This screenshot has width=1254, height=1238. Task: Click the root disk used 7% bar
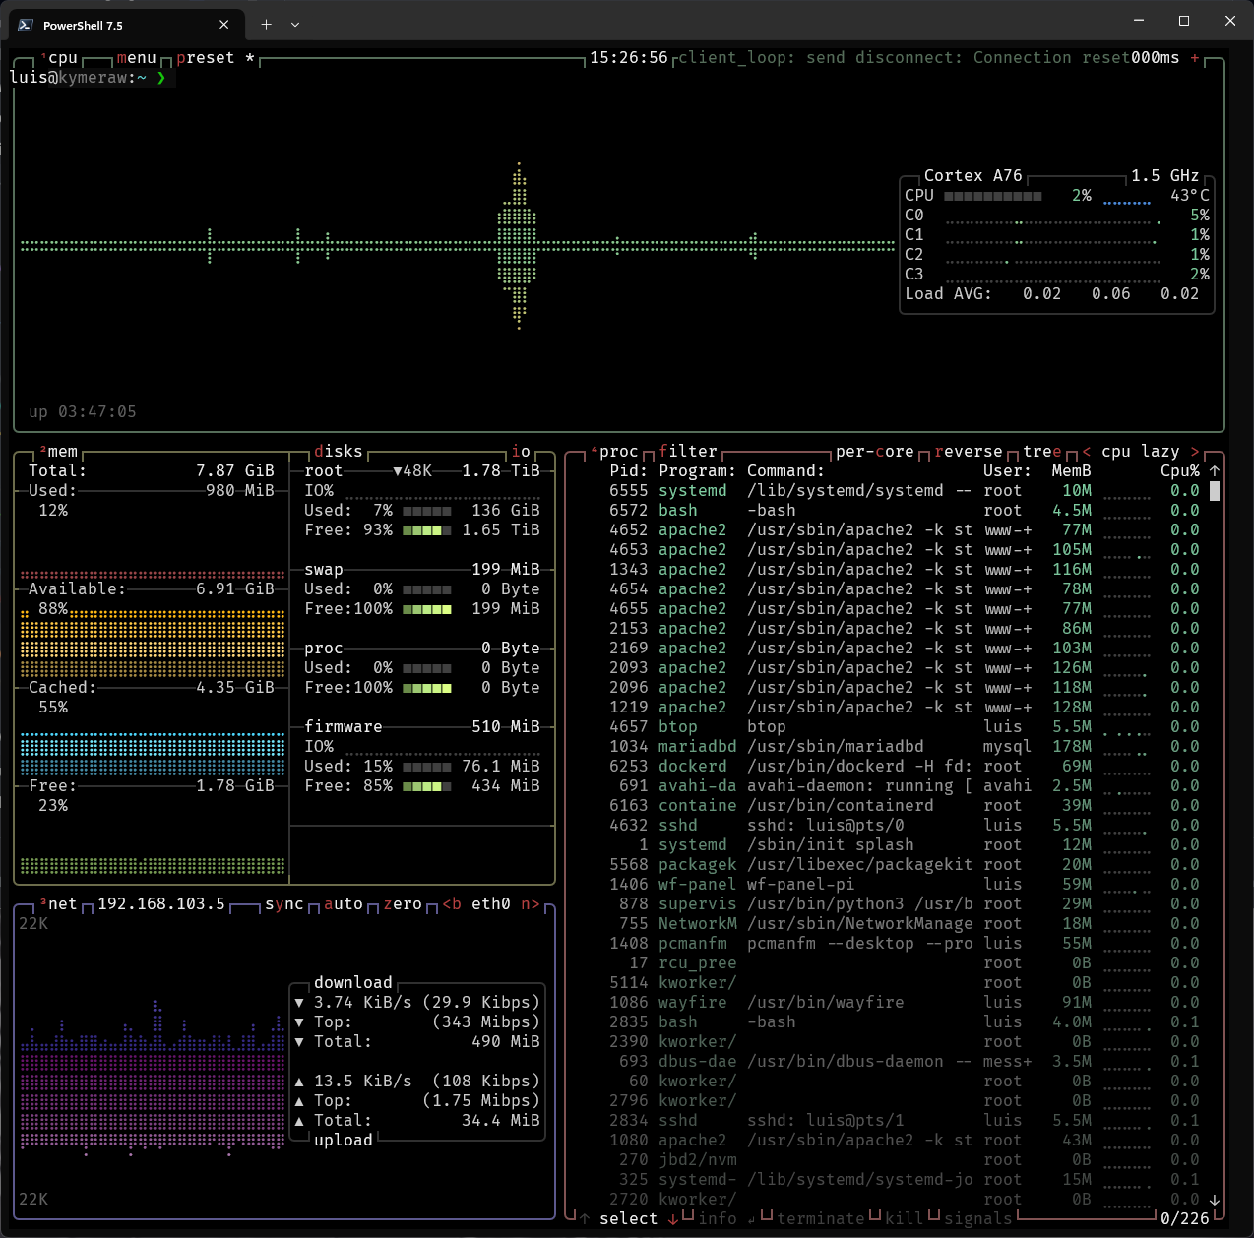[427, 511]
